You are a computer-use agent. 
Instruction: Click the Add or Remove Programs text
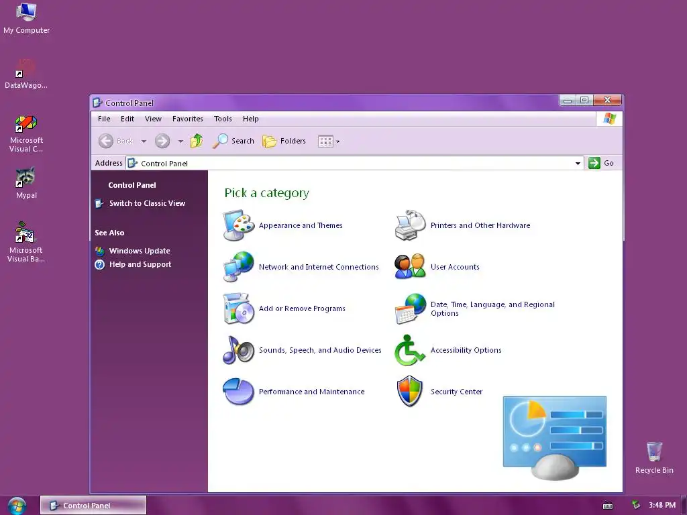point(302,308)
